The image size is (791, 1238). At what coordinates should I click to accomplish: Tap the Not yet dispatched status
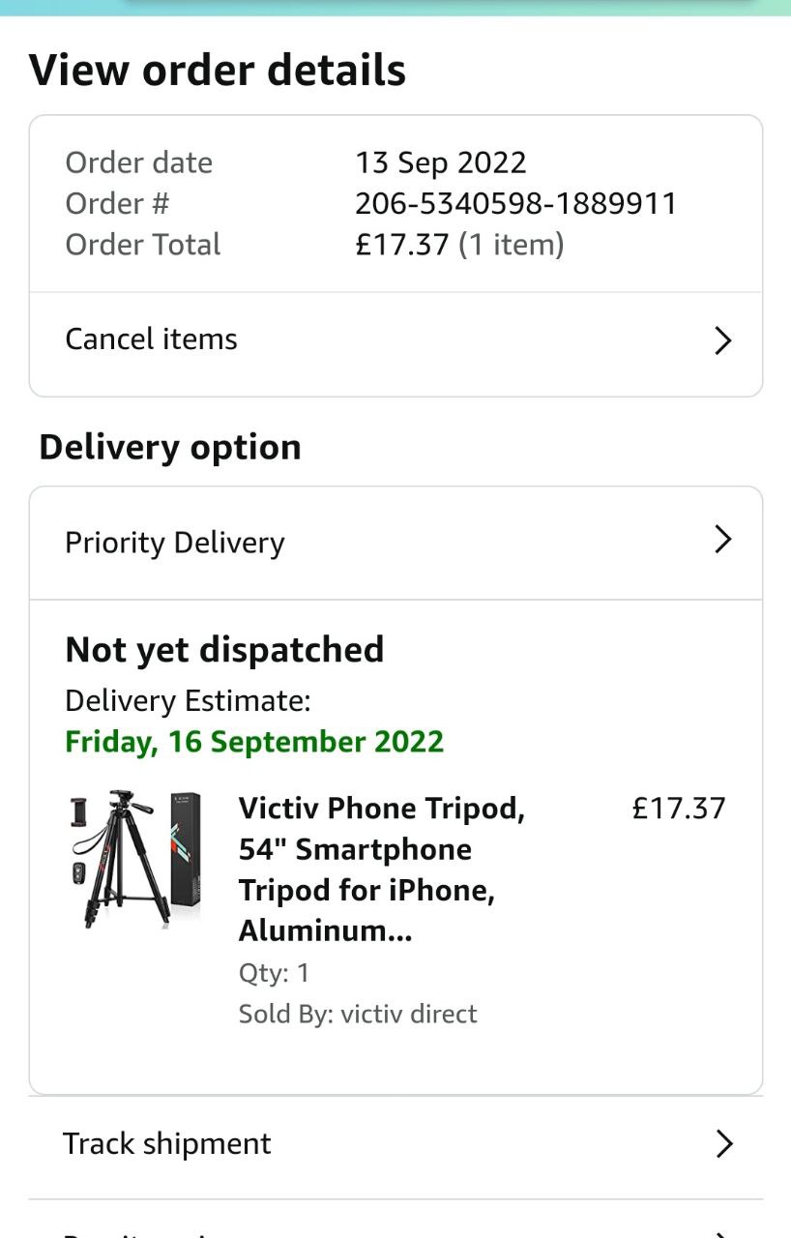224,650
